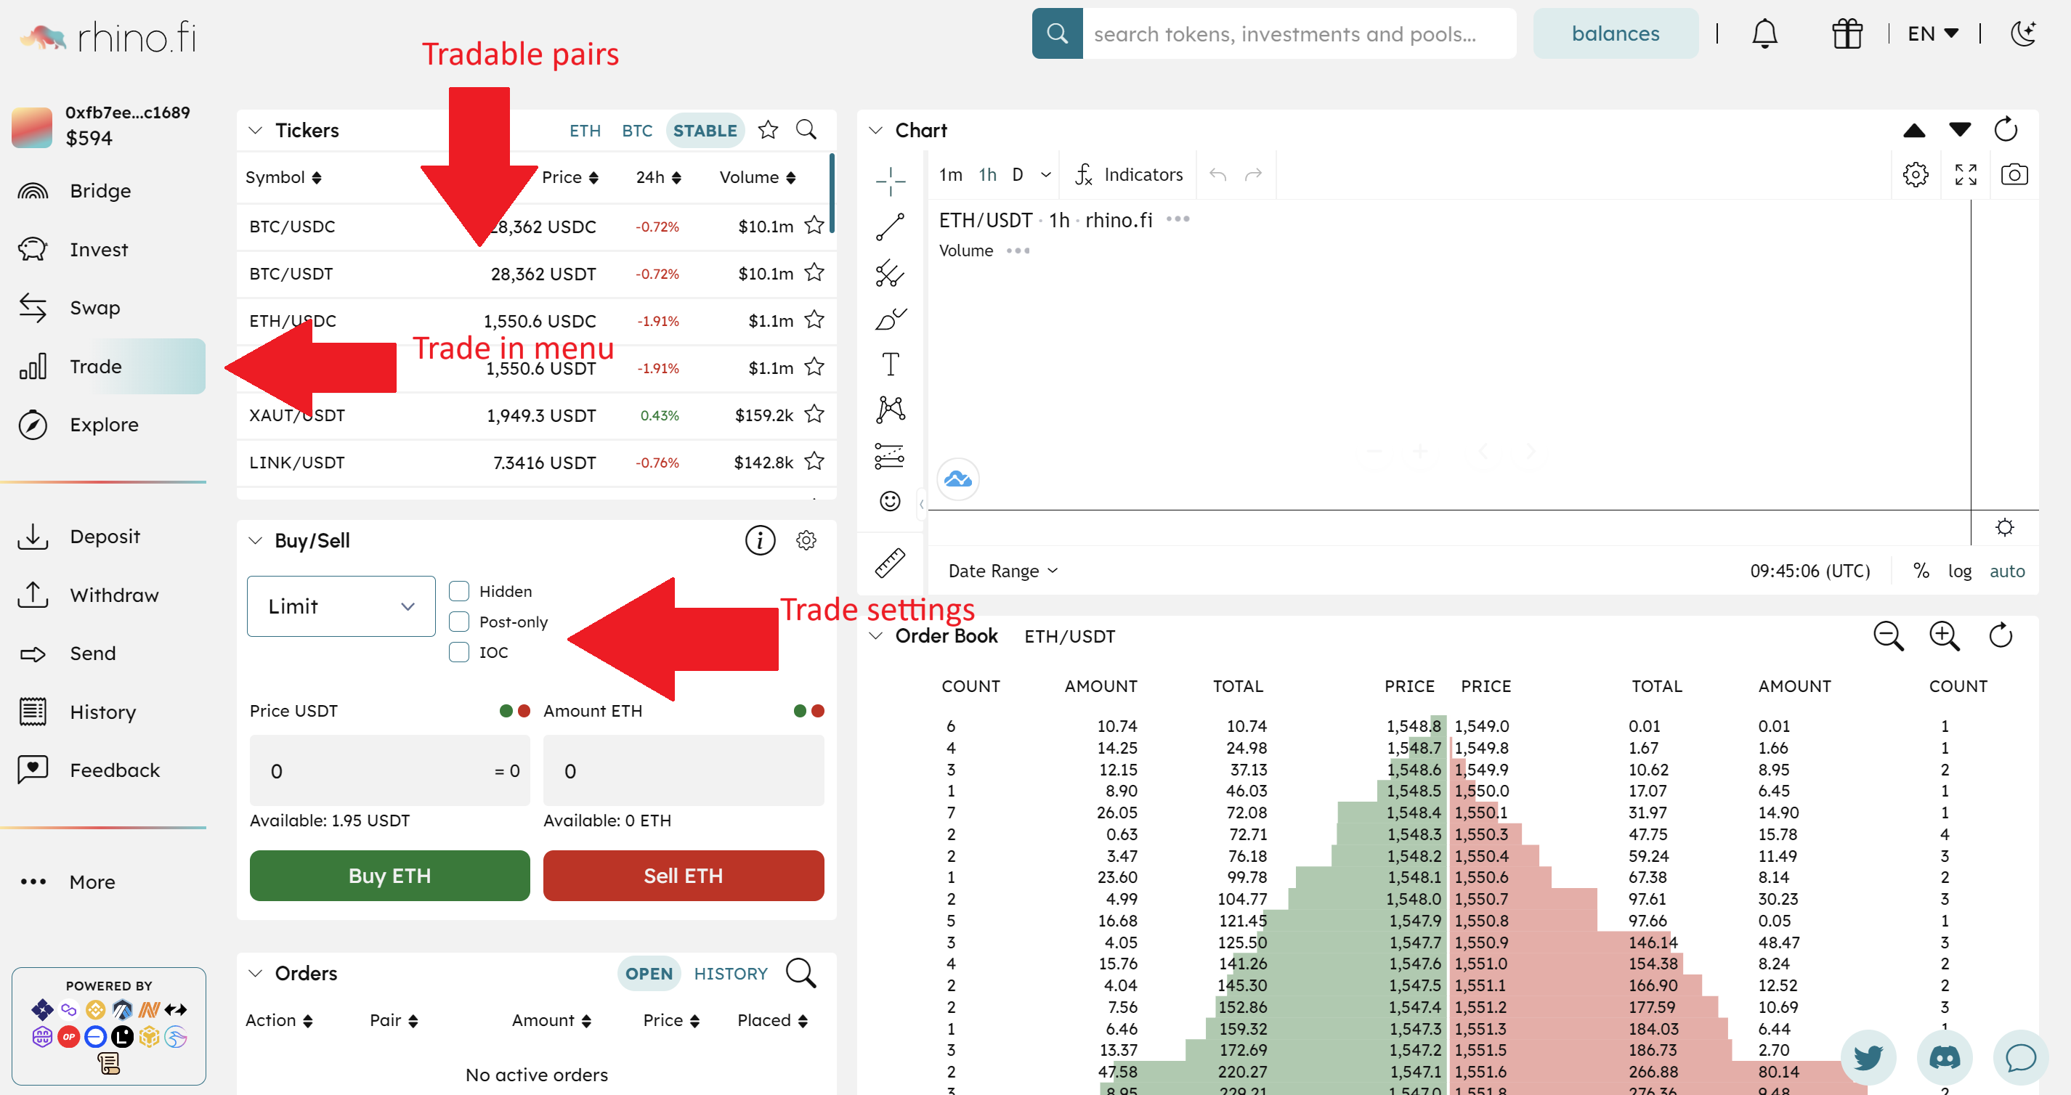The image size is (2071, 1095).
Task: Open the orders HISTORY tab
Action: pyautogui.click(x=730, y=974)
